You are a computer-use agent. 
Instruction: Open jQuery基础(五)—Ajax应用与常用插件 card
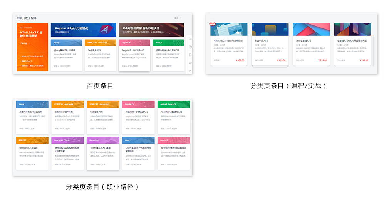138,153
